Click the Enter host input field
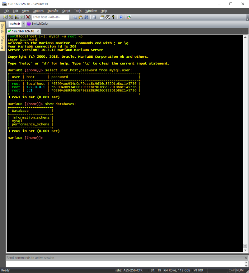This screenshot has width=249, height=273. [x=50, y=17]
